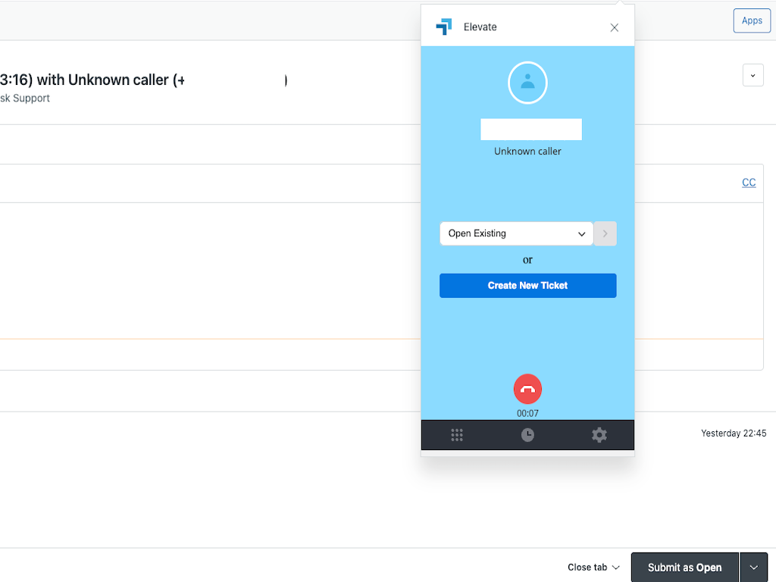Open the dialpad in the Elevate widget
776x582 pixels.
456,434
